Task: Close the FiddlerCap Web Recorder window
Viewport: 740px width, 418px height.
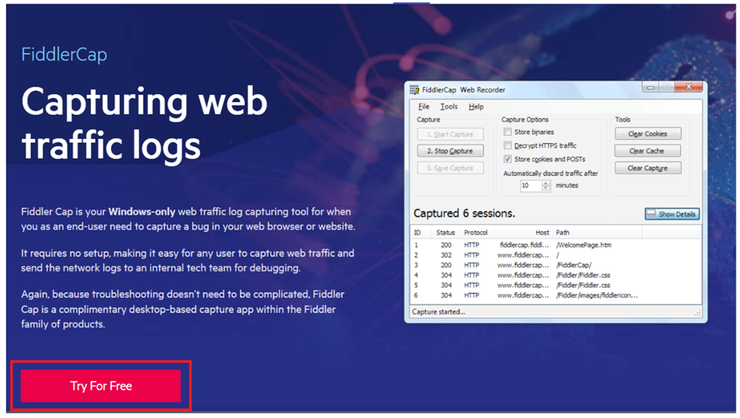Action: pos(688,86)
